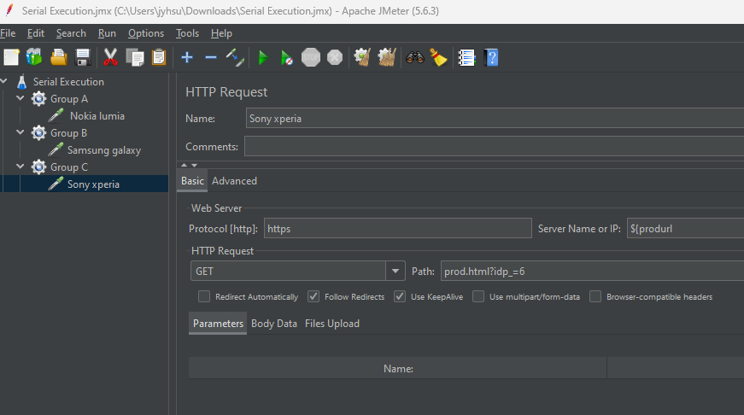This screenshot has height=415, width=744.
Task: Select the Body Data tab
Action: click(274, 324)
